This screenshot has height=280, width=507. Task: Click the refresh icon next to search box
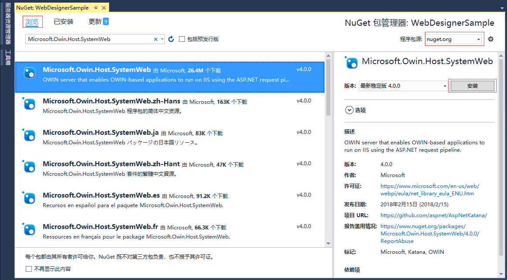(x=171, y=39)
